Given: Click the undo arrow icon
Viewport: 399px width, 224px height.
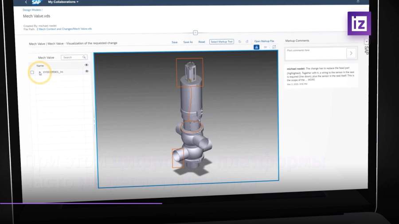Looking at the screenshot, I should click(240, 42).
